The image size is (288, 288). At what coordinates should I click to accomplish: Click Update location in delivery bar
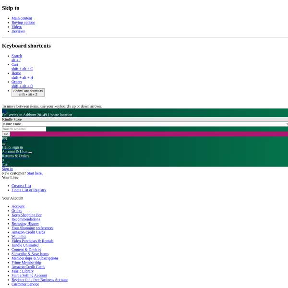point(60,115)
